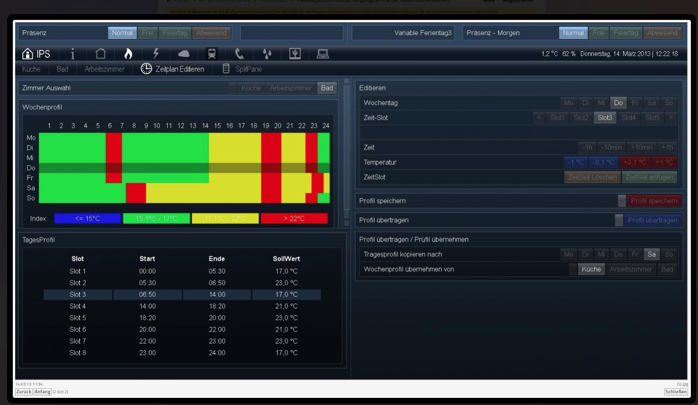Viewport: 698px width, 405px height.
Task: Select Wochentag Di in Editieren
Action: pos(585,103)
